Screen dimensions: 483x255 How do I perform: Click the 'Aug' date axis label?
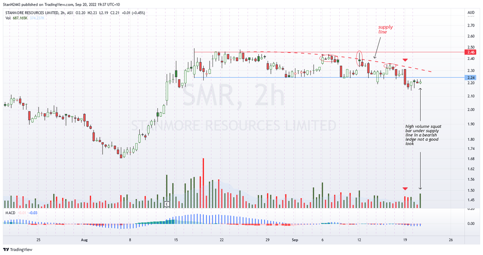(84, 240)
